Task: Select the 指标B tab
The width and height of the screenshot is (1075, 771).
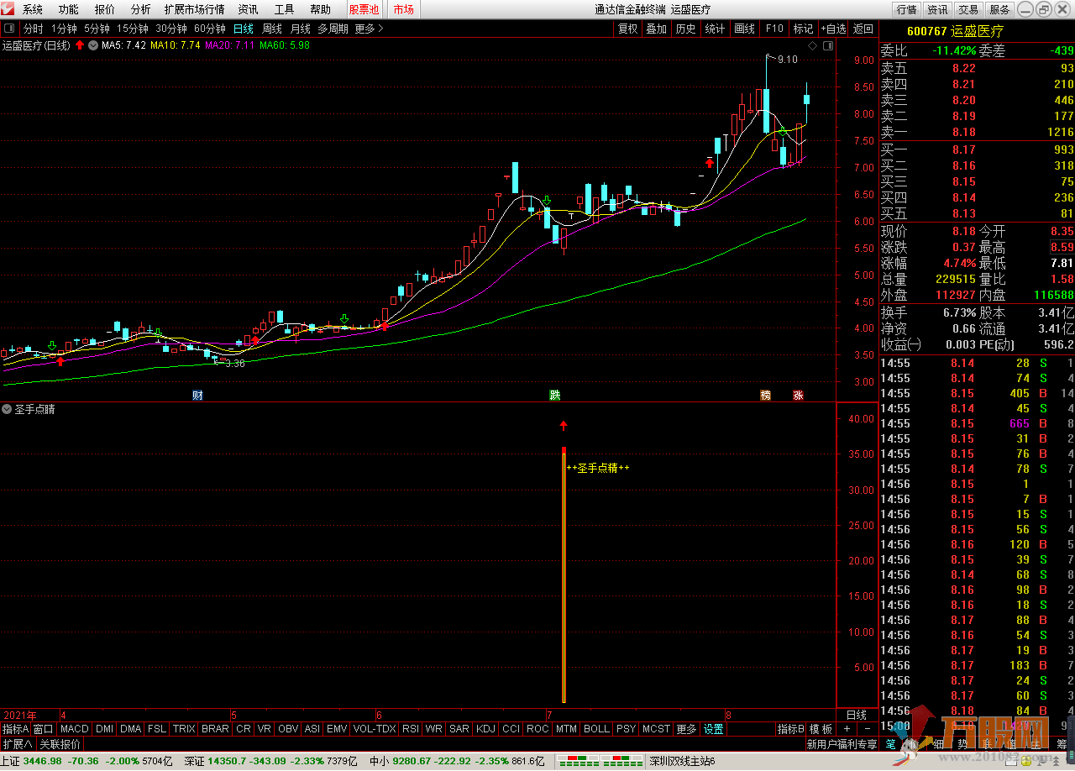Action: click(790, 729)
